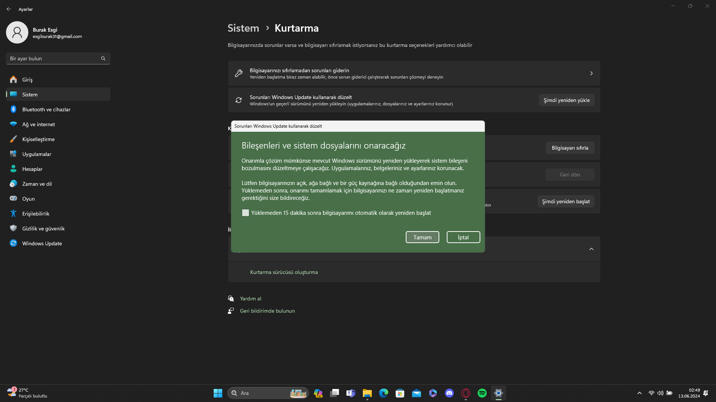The height and width of the screenshot is (402, 716).
Task: Cancel the dialog with İptal button
Action: [463, 237]
